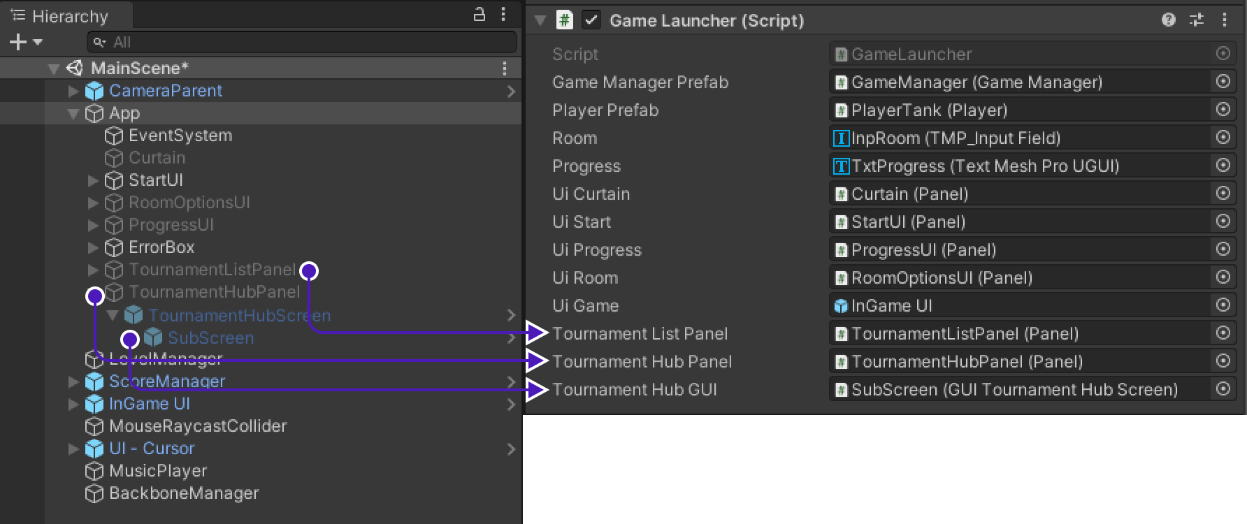Click the Hierarchy lock icon

(480, 15)
